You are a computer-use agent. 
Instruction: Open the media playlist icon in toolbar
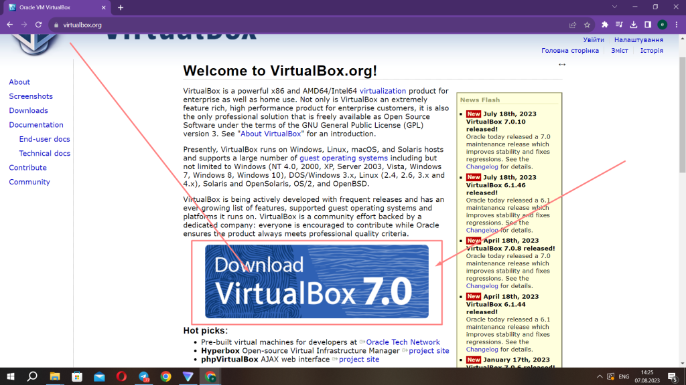tap(619, 24)
